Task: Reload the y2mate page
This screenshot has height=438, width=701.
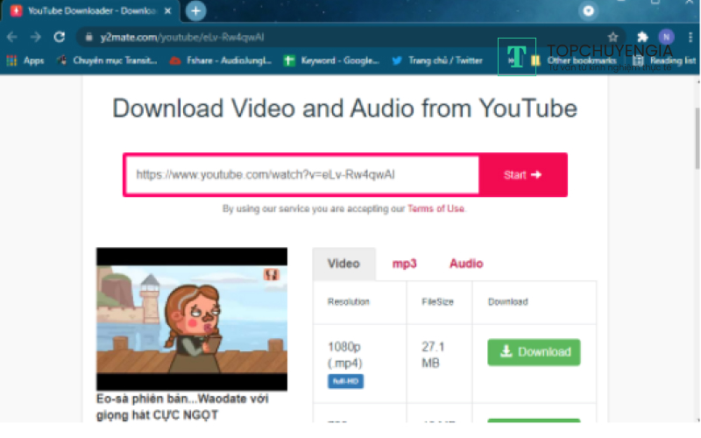Action: click(x=59, y=37)
